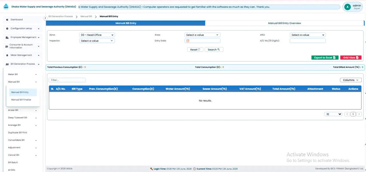Click Prev. Consumption(K) column header
366x172 pixels.
pos(103,89)
